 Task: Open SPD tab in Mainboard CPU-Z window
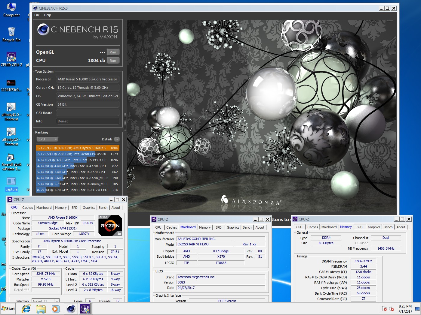click(219, 227)
